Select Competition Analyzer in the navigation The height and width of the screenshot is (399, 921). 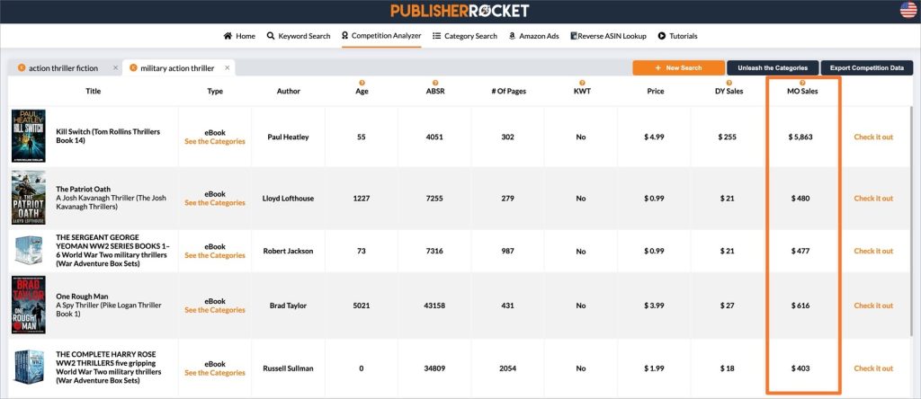381,36
